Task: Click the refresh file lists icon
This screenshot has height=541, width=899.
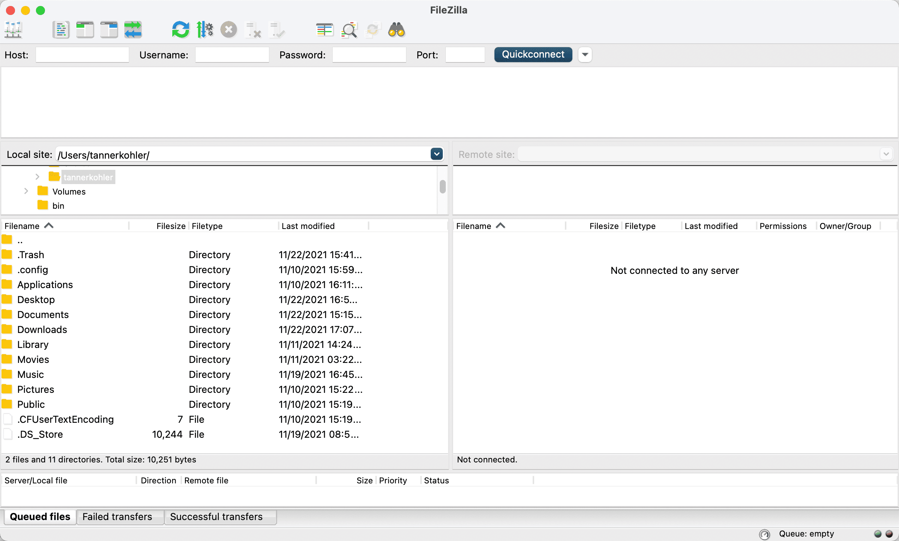Action: click(181, 30)
